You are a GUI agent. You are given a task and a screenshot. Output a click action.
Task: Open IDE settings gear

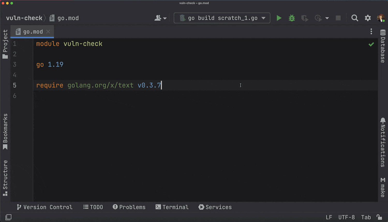pyautogui.click(x=368, y=18)
